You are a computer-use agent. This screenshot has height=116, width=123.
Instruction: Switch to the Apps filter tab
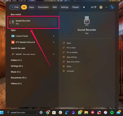click(x=32, y=7)
